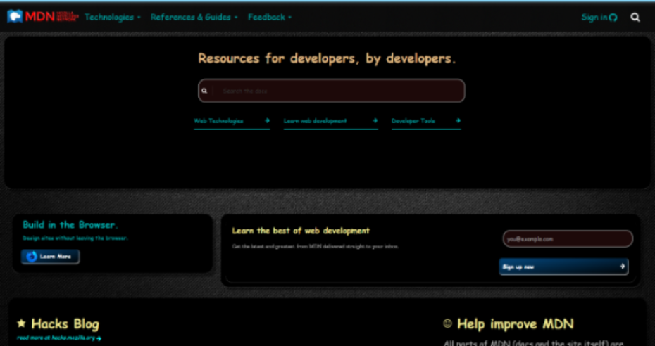Click Get the latest and greatest from MDN text
Viewport: 655px width, 346px height.
(316, 246)
